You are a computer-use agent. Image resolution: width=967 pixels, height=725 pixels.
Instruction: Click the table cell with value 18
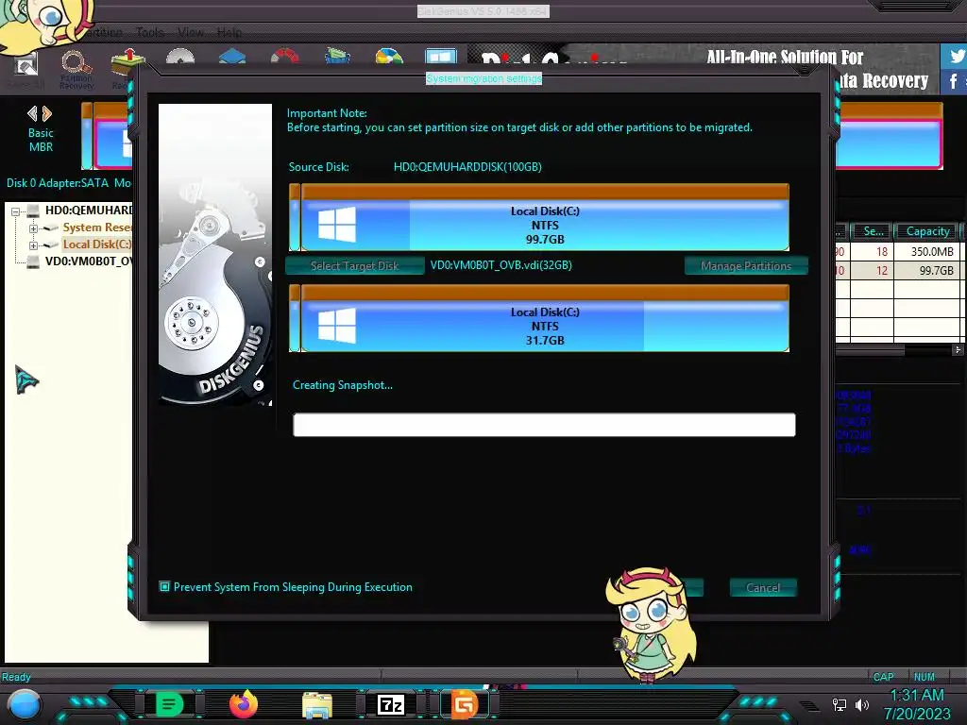873,251
